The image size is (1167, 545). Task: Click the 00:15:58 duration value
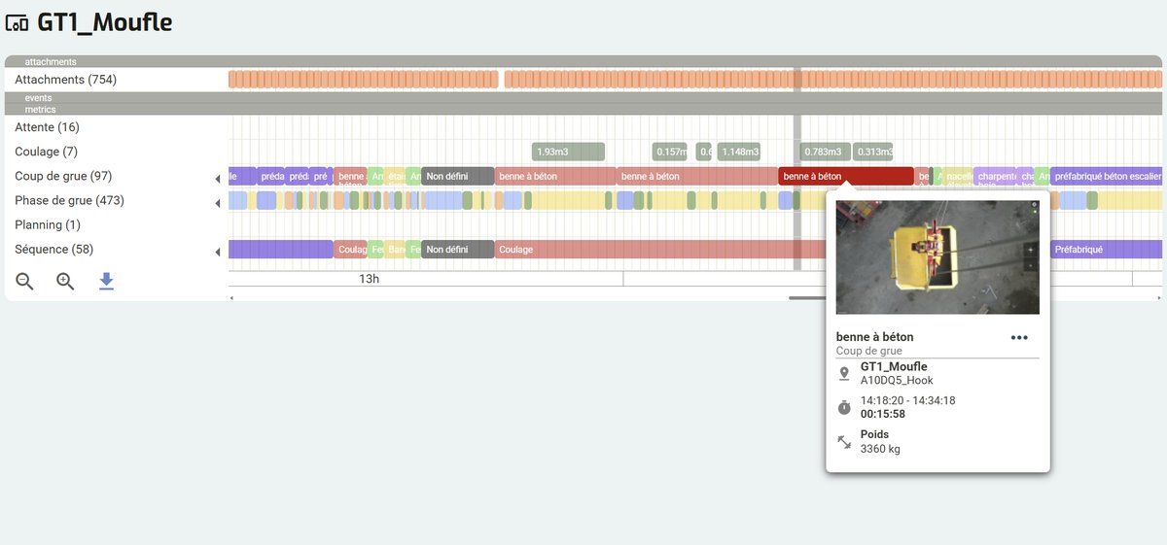pyautogui.click(x=885, y=414)
